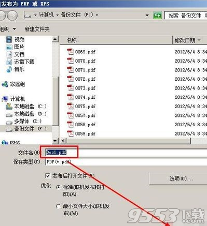Click the 选项(O)... button

point(178,179)
